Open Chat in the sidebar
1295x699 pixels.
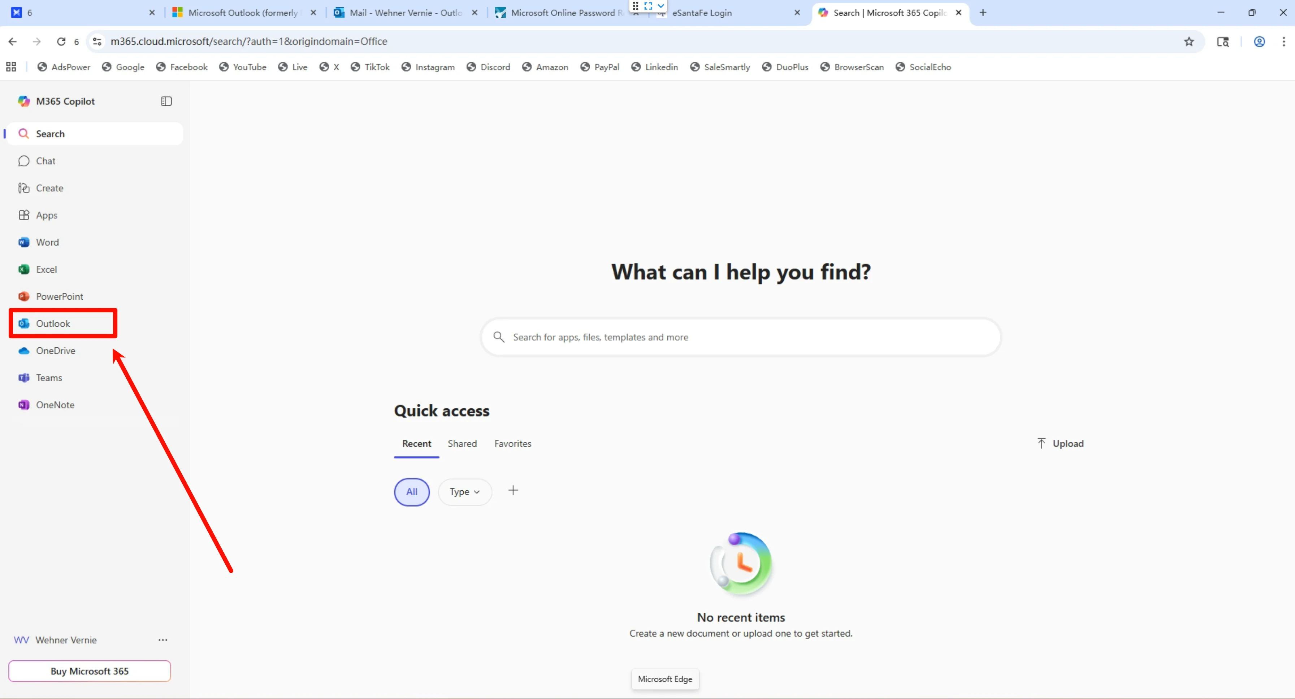pos(95,161)
